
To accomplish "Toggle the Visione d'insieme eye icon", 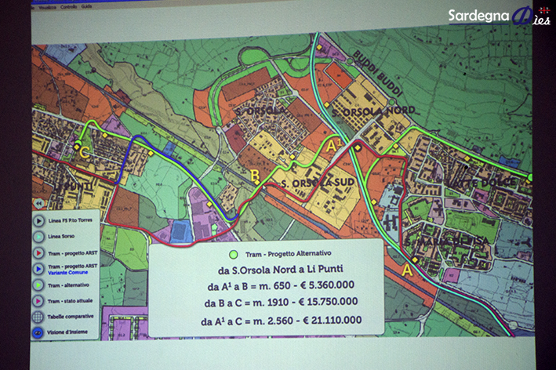I will pos(38,332).
